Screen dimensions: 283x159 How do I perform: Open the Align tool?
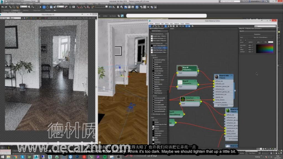[x=114, y=7]
